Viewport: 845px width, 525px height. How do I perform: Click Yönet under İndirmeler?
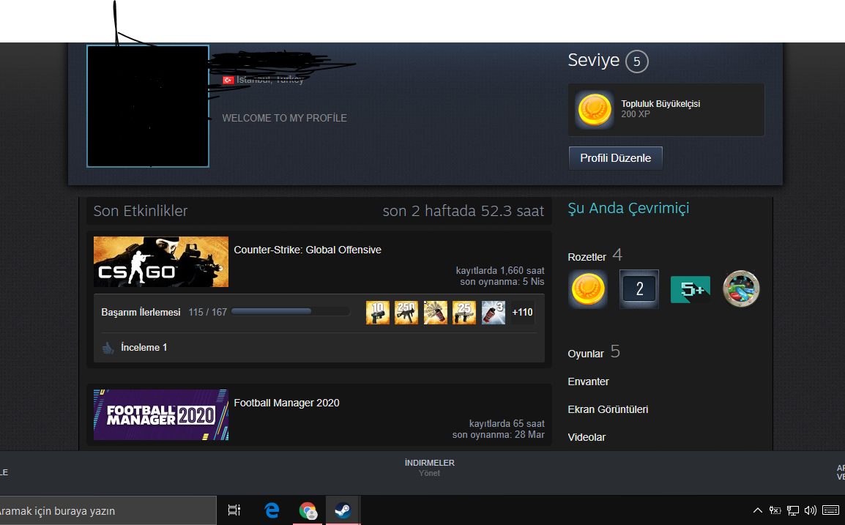[x=430, y=473]
